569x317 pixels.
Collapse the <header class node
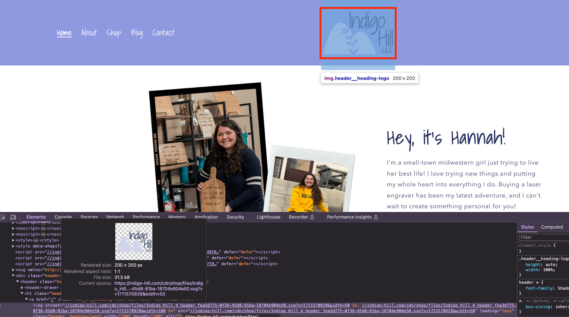[x=18, y=282]
